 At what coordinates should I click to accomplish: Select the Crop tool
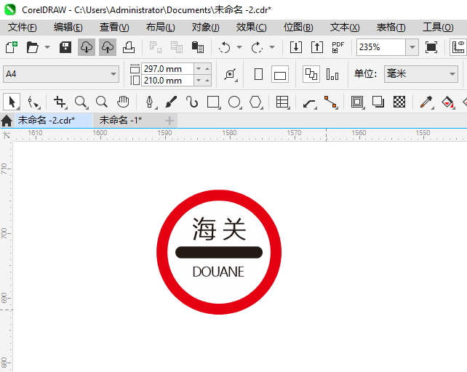pos(60,102)
